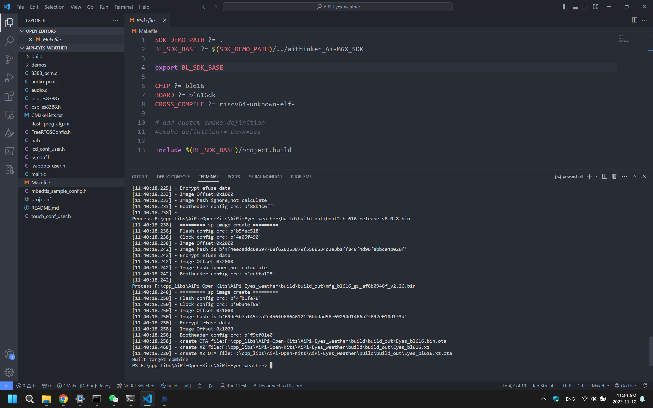
Task: Open the Terminal menu
Action: [123, 7]
